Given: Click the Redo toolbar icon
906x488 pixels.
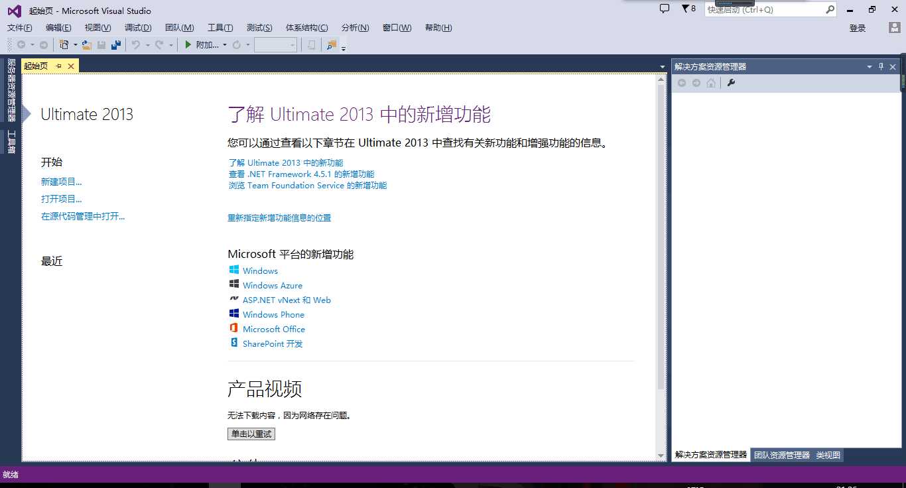Looking at the screenshot, I should (159, 45).
